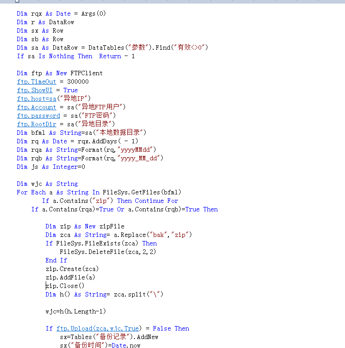Click the string "本地数据目录"

pyautogui.click(x=120, y=133)
